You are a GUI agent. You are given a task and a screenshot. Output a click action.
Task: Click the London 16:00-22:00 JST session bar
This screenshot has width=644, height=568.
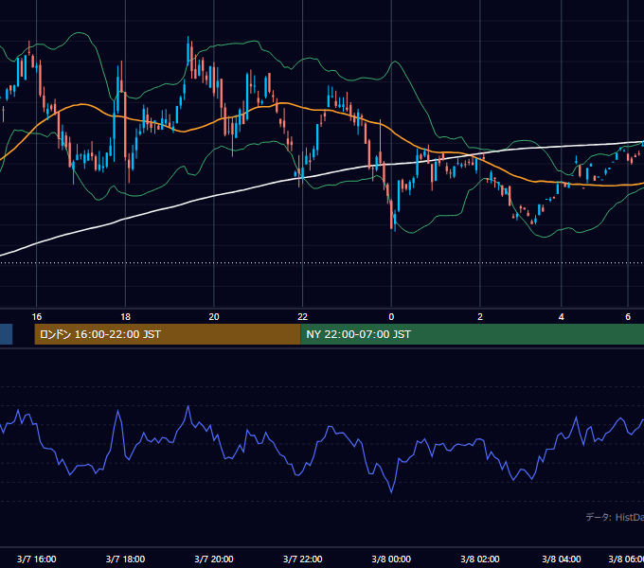coord(168,334)
